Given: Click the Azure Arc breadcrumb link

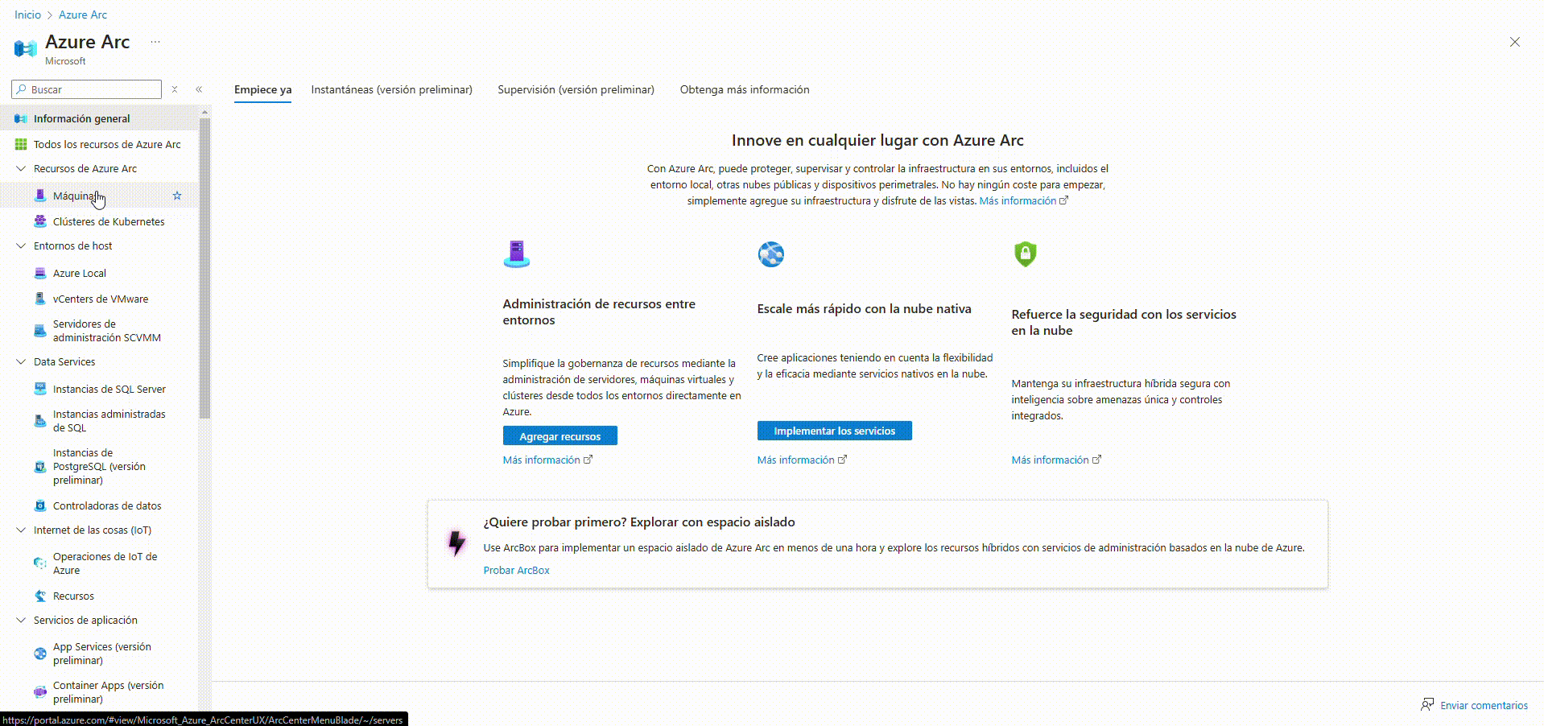Looking at the screenshot, I should (83, 14).
